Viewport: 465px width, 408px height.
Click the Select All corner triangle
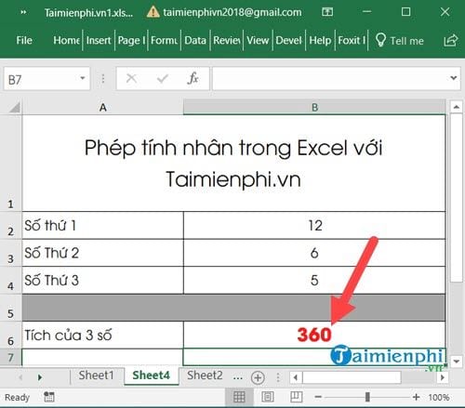click(x=14, y=108)
